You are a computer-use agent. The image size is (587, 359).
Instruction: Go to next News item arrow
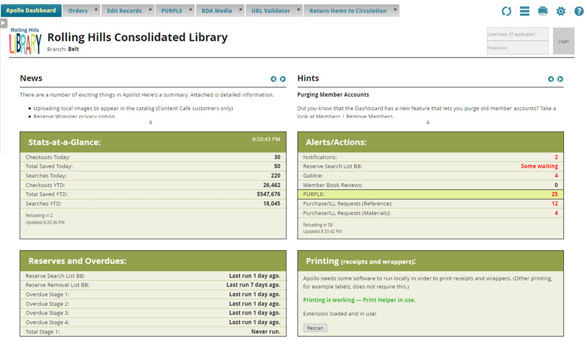pyautogui.click(x=283, y=79)
